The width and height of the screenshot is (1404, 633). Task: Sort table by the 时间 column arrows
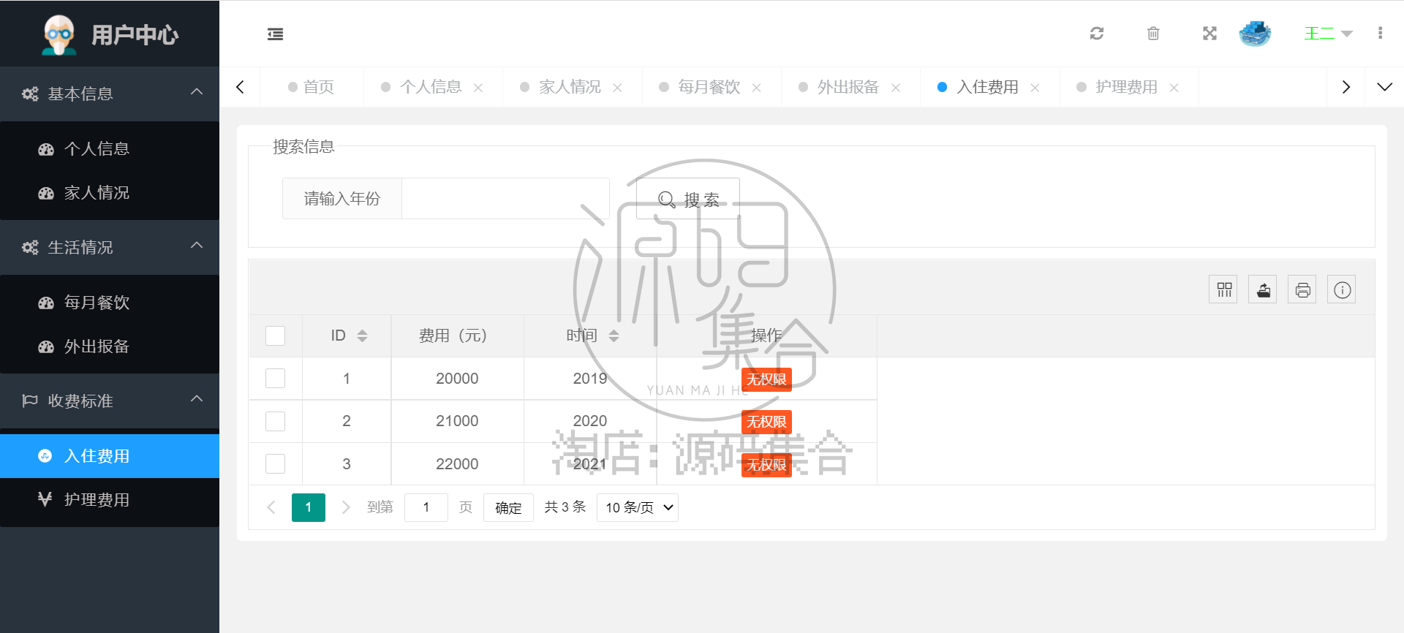(x=614, y=336)
